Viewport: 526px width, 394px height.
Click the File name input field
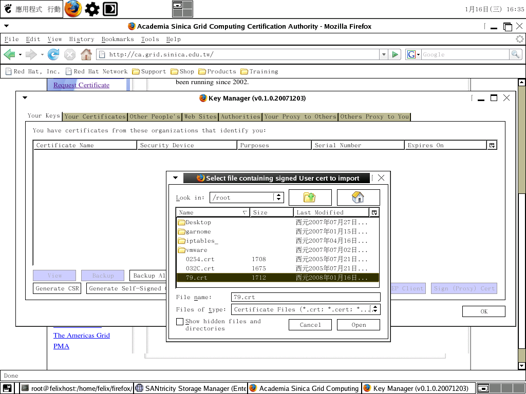point(306,297)
